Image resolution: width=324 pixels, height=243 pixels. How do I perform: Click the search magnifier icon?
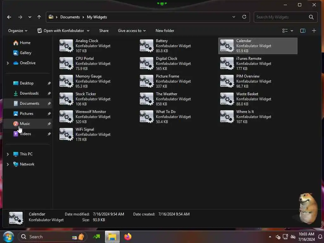(x=311, y=17)
